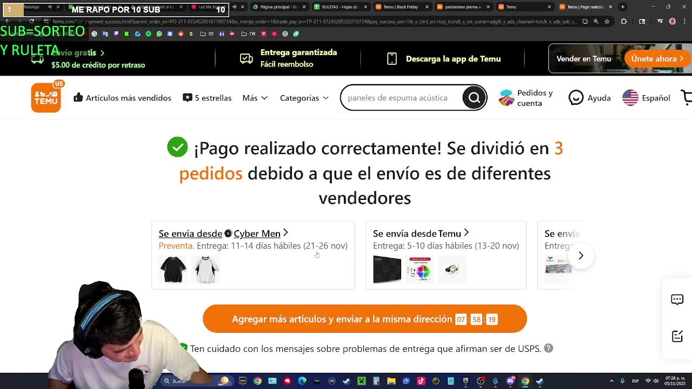The image size is (692, 389).
Task: Click the ESP language indicator
Action: (x=635, y=381)
